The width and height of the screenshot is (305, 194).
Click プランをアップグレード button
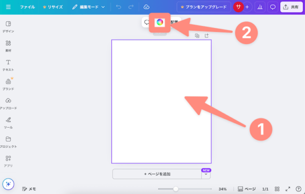(x=204, y=7)
